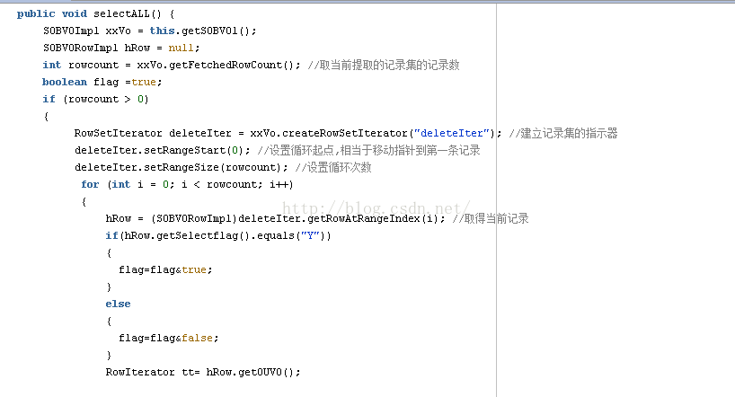Click the 'null' literal on hRow line
Image resolution: width=735 pixels, height=397 pixels.
(x=181, y=48)
